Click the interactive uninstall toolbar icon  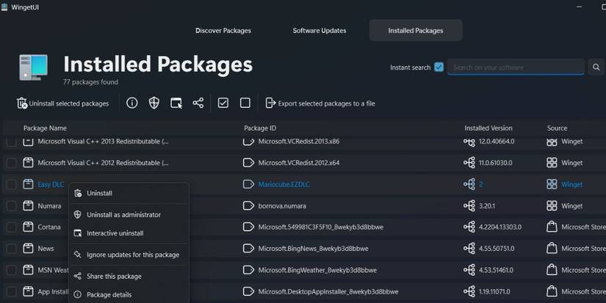pyautogui.click(x=176, y=103)
